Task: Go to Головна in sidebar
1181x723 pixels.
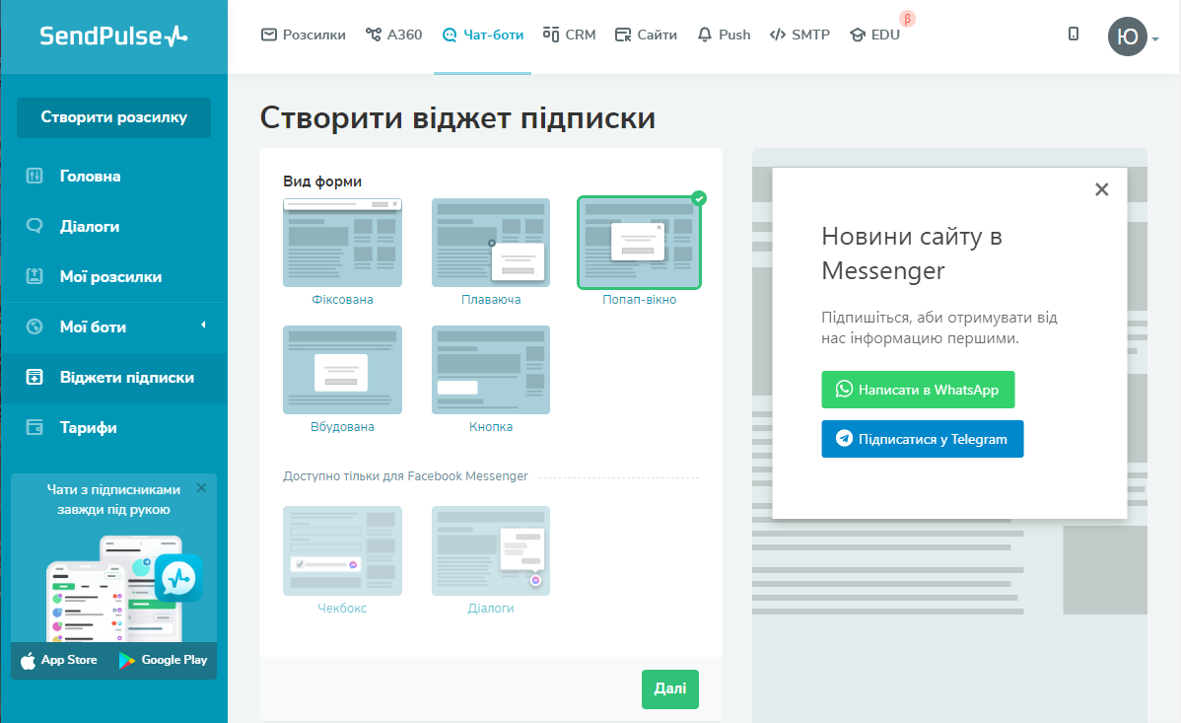Action: (x=113, y=177)
